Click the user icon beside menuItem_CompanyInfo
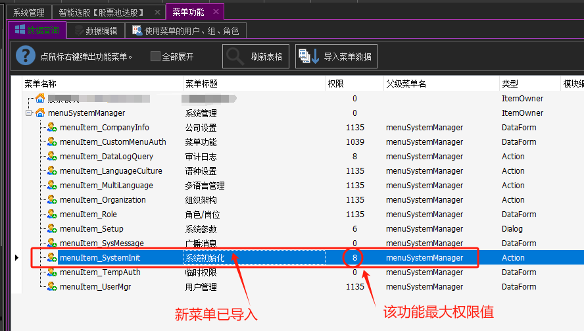Viewport: 584px width, 331px height. 52,127
